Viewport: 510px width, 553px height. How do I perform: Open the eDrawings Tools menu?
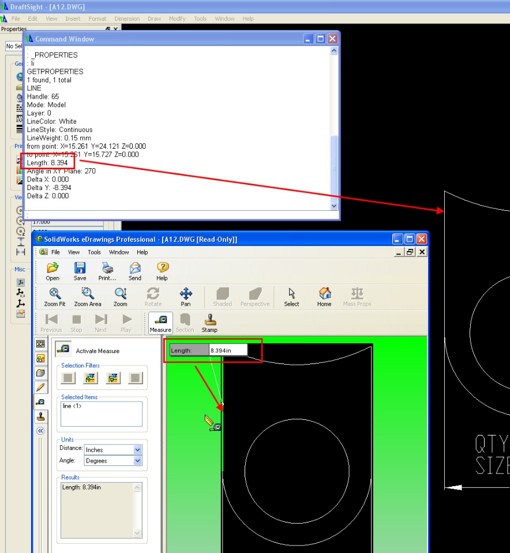coord(94,252)
